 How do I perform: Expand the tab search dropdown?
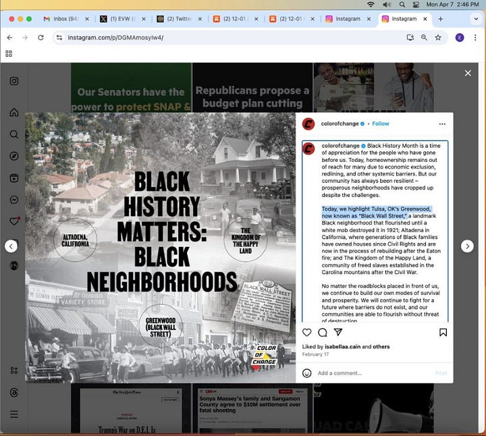pos(476,19)
